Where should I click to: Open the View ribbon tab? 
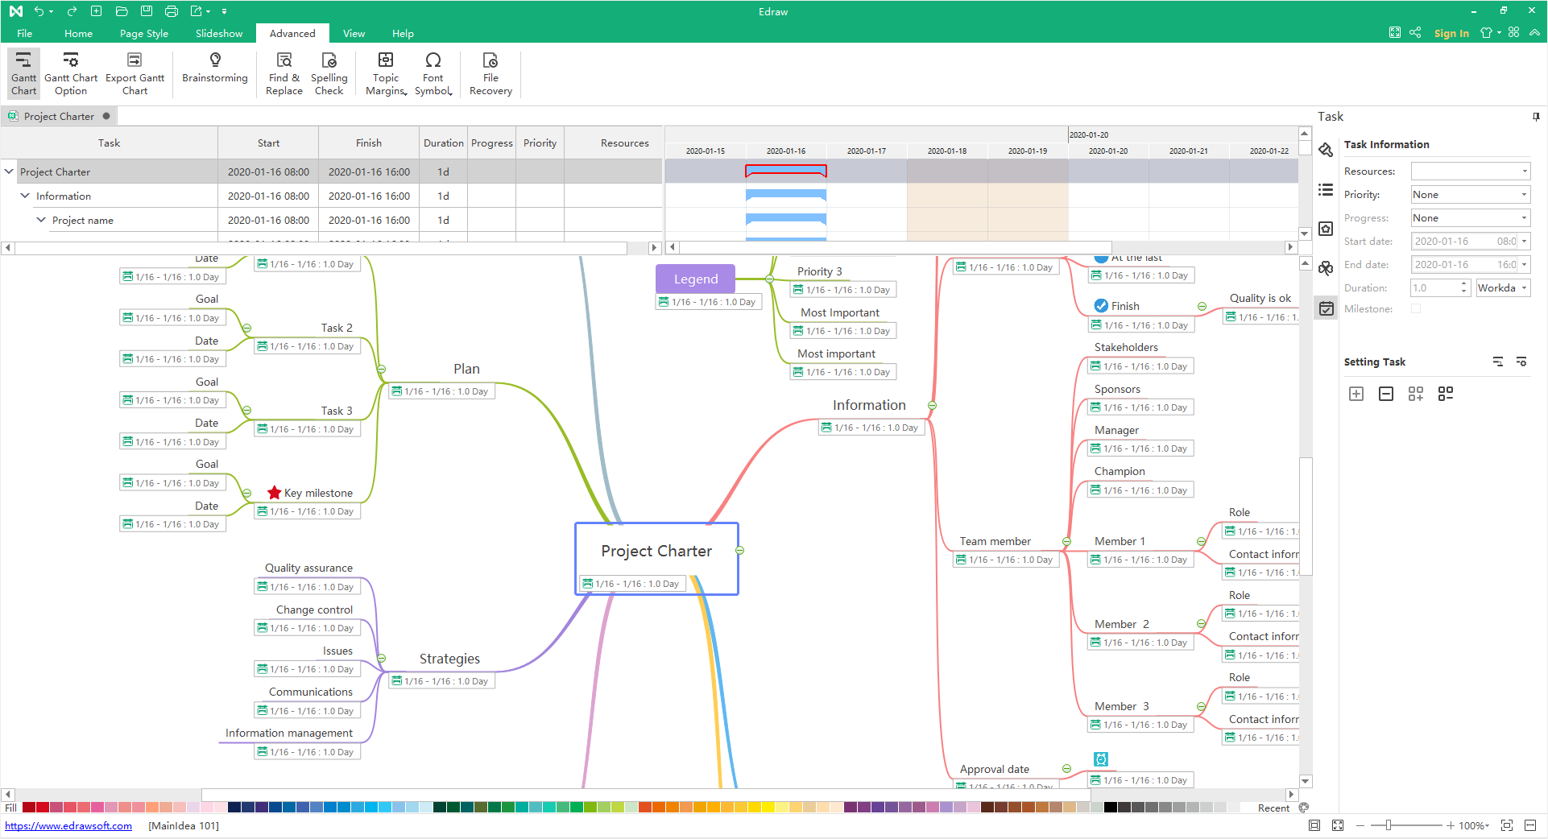[x=354, y=33]
